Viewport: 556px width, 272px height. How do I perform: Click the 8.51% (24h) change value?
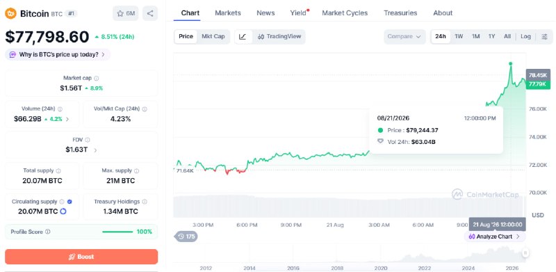click(115, 37)
